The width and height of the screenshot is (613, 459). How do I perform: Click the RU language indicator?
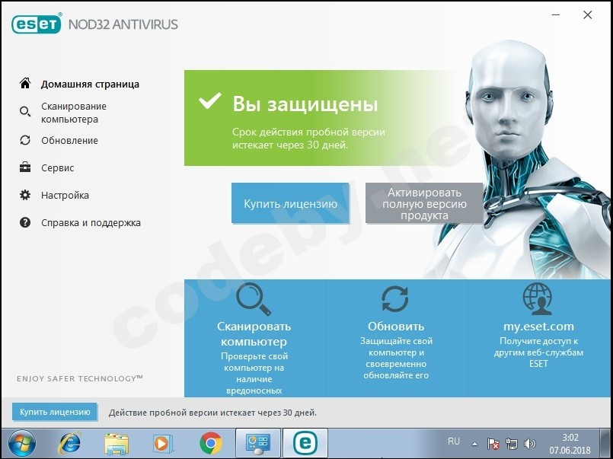click(454, 441)
